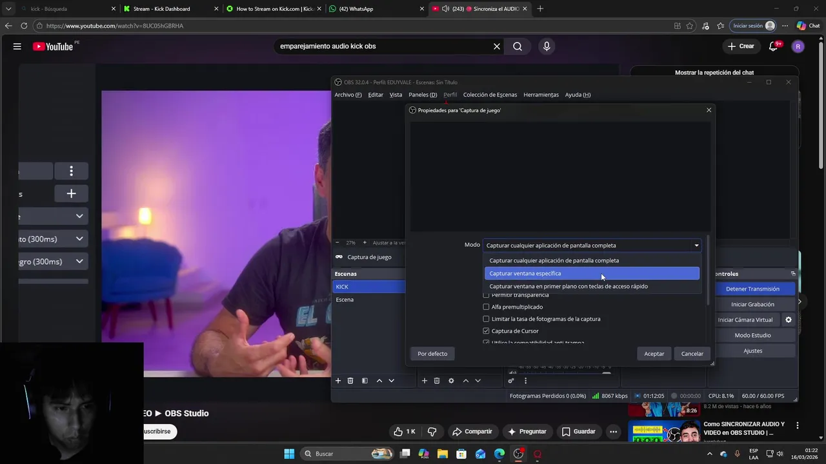Click Detener Transmisión in OBS
Viewport: 826px width, 464px height.
pyautogui.click(x=752, y=289)
